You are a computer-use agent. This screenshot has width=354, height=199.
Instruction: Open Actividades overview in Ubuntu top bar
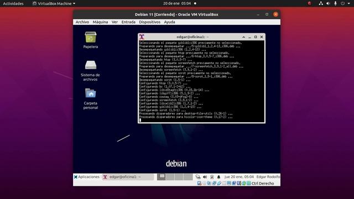tap(13, 3)
